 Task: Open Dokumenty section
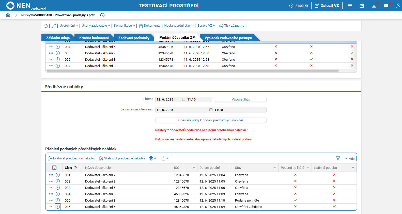(150, 26)
